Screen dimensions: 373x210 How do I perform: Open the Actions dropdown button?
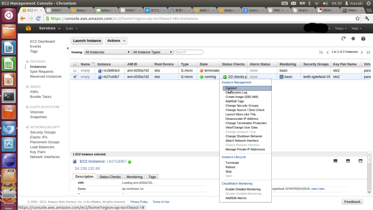pyautogui.click(x=116, y=41)
